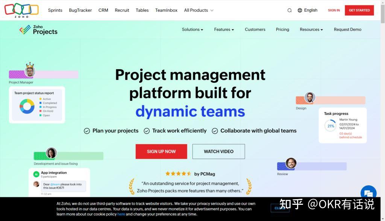Click 'Team project status report' title
Screen dimensions: 385x221
coord(34,93)
